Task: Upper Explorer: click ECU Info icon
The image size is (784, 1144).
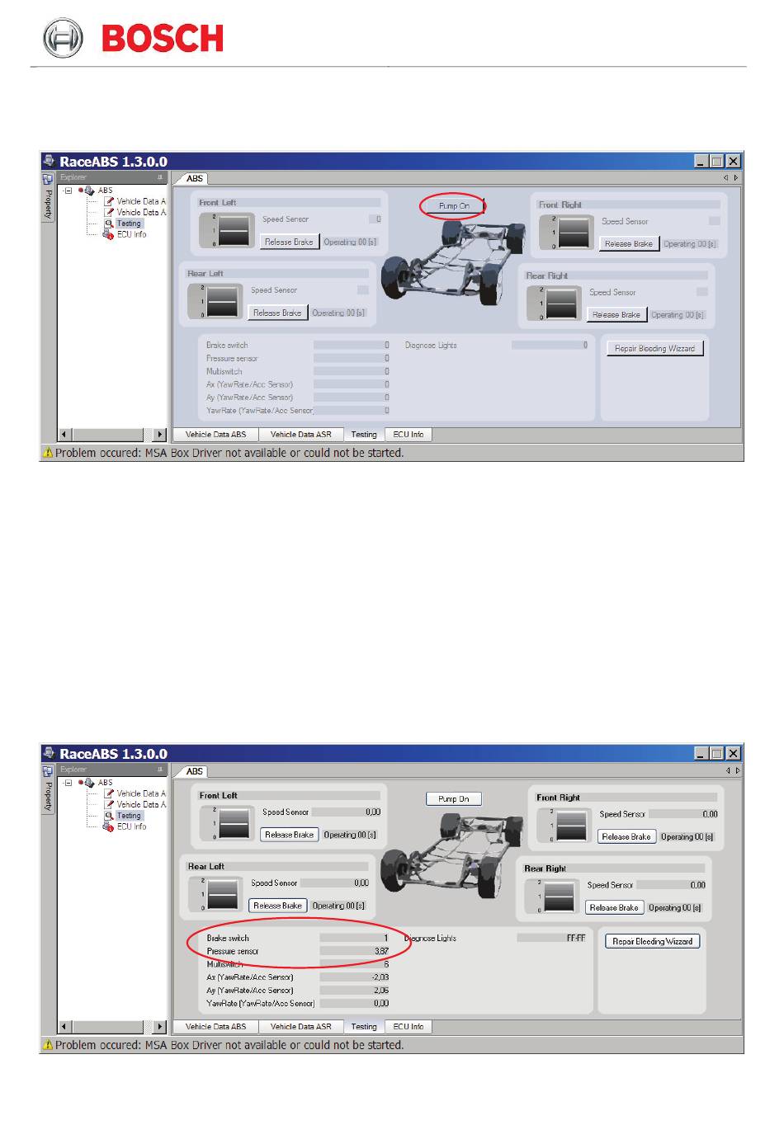Action: tap(108, 235)
